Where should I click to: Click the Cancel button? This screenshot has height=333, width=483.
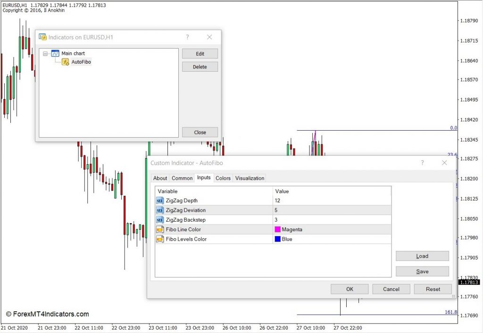(391, 289)
